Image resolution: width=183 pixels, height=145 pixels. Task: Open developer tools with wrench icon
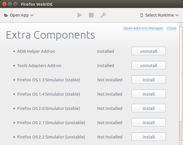point(103,15)
